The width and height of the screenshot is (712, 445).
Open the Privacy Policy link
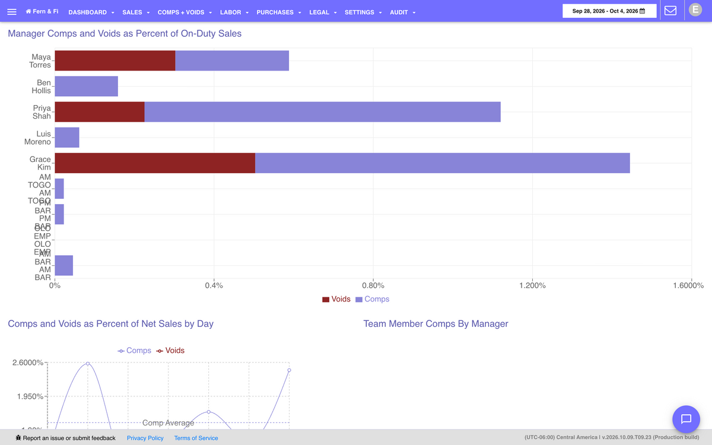[x=145, y=438]
